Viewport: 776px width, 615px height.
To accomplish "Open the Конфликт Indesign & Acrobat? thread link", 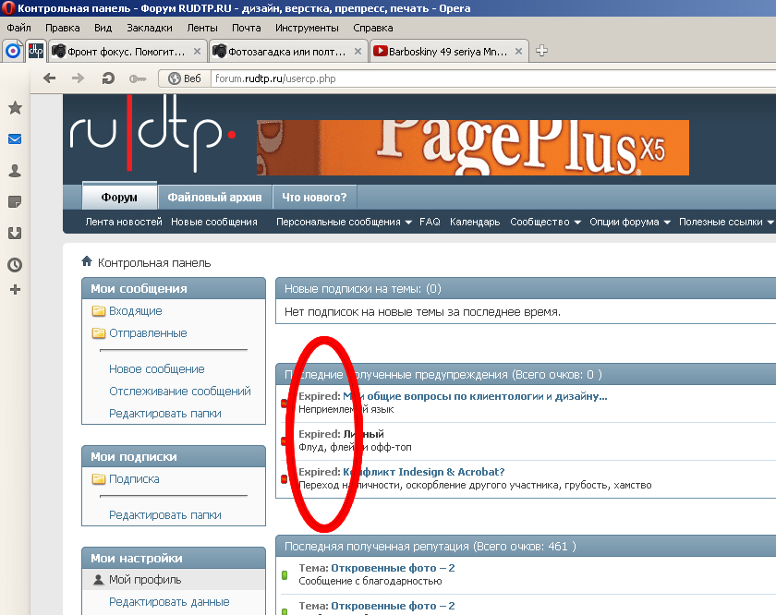I will tap(424, 472).
